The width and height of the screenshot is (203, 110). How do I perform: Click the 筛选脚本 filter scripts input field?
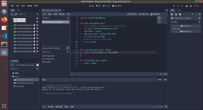point(54,18)
